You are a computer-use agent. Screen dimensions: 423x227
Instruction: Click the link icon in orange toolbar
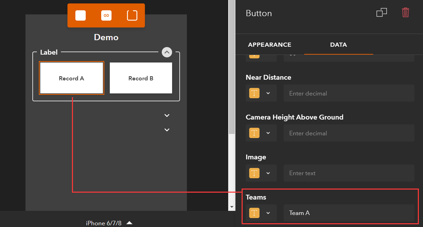(x=106, y=15)
